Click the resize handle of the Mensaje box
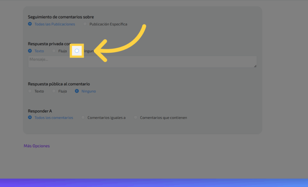 (255, 66)
